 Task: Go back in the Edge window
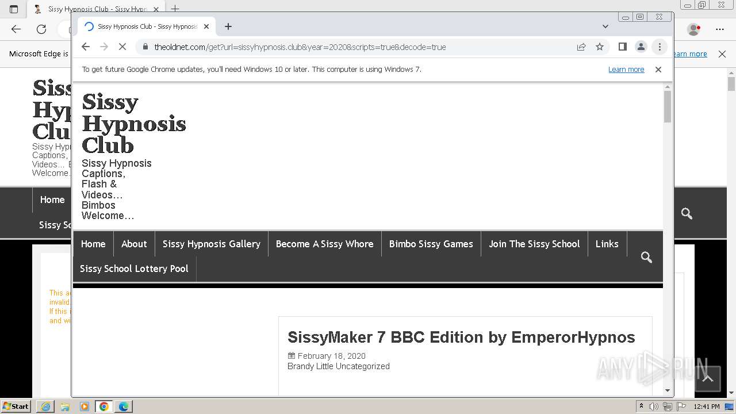[16, 29]
